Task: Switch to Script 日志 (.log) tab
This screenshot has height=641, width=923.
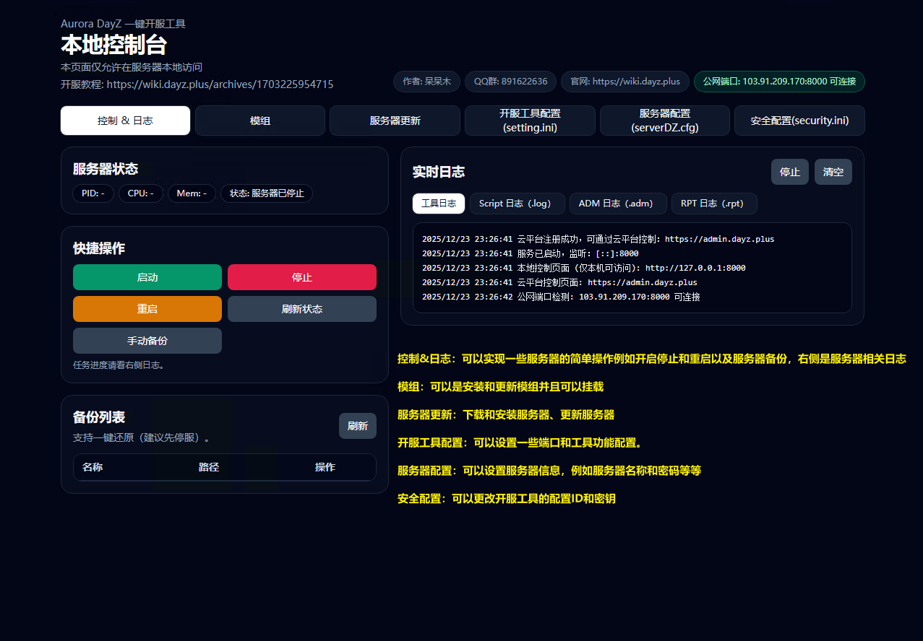Action: pos(517,204)
